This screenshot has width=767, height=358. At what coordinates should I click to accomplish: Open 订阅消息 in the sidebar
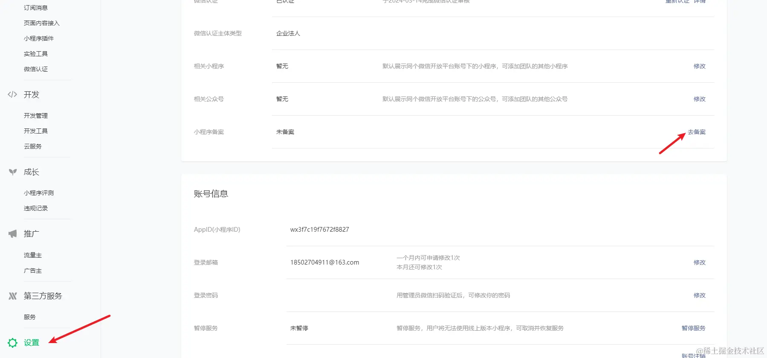pos(36,8)
